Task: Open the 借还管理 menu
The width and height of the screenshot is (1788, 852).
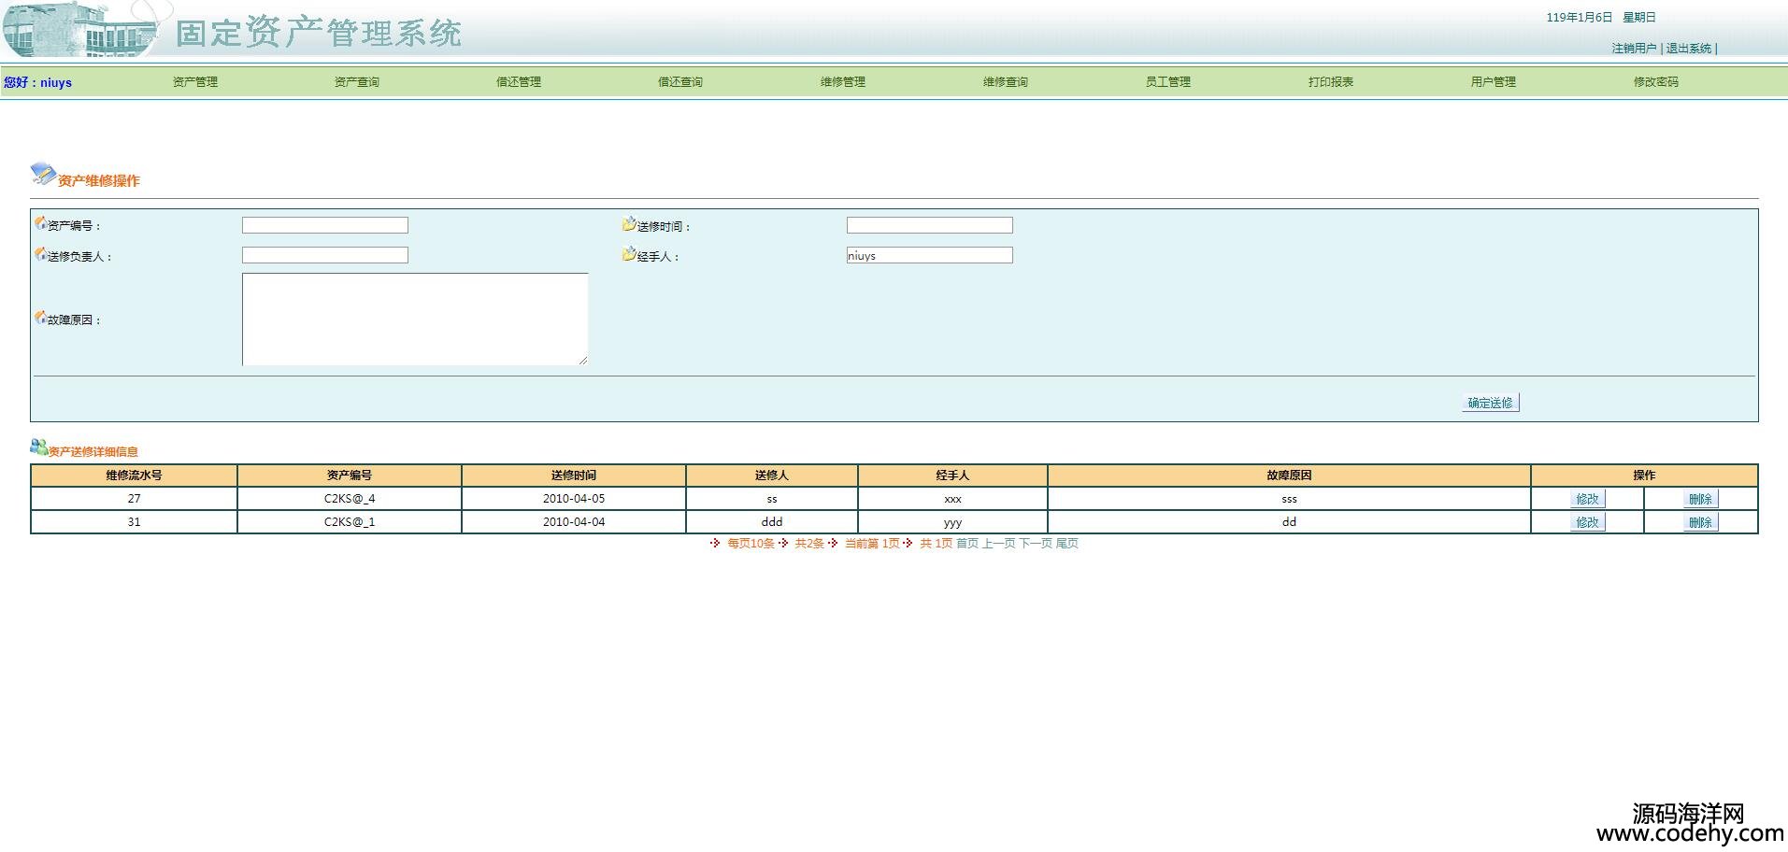Action: point(518,82)
